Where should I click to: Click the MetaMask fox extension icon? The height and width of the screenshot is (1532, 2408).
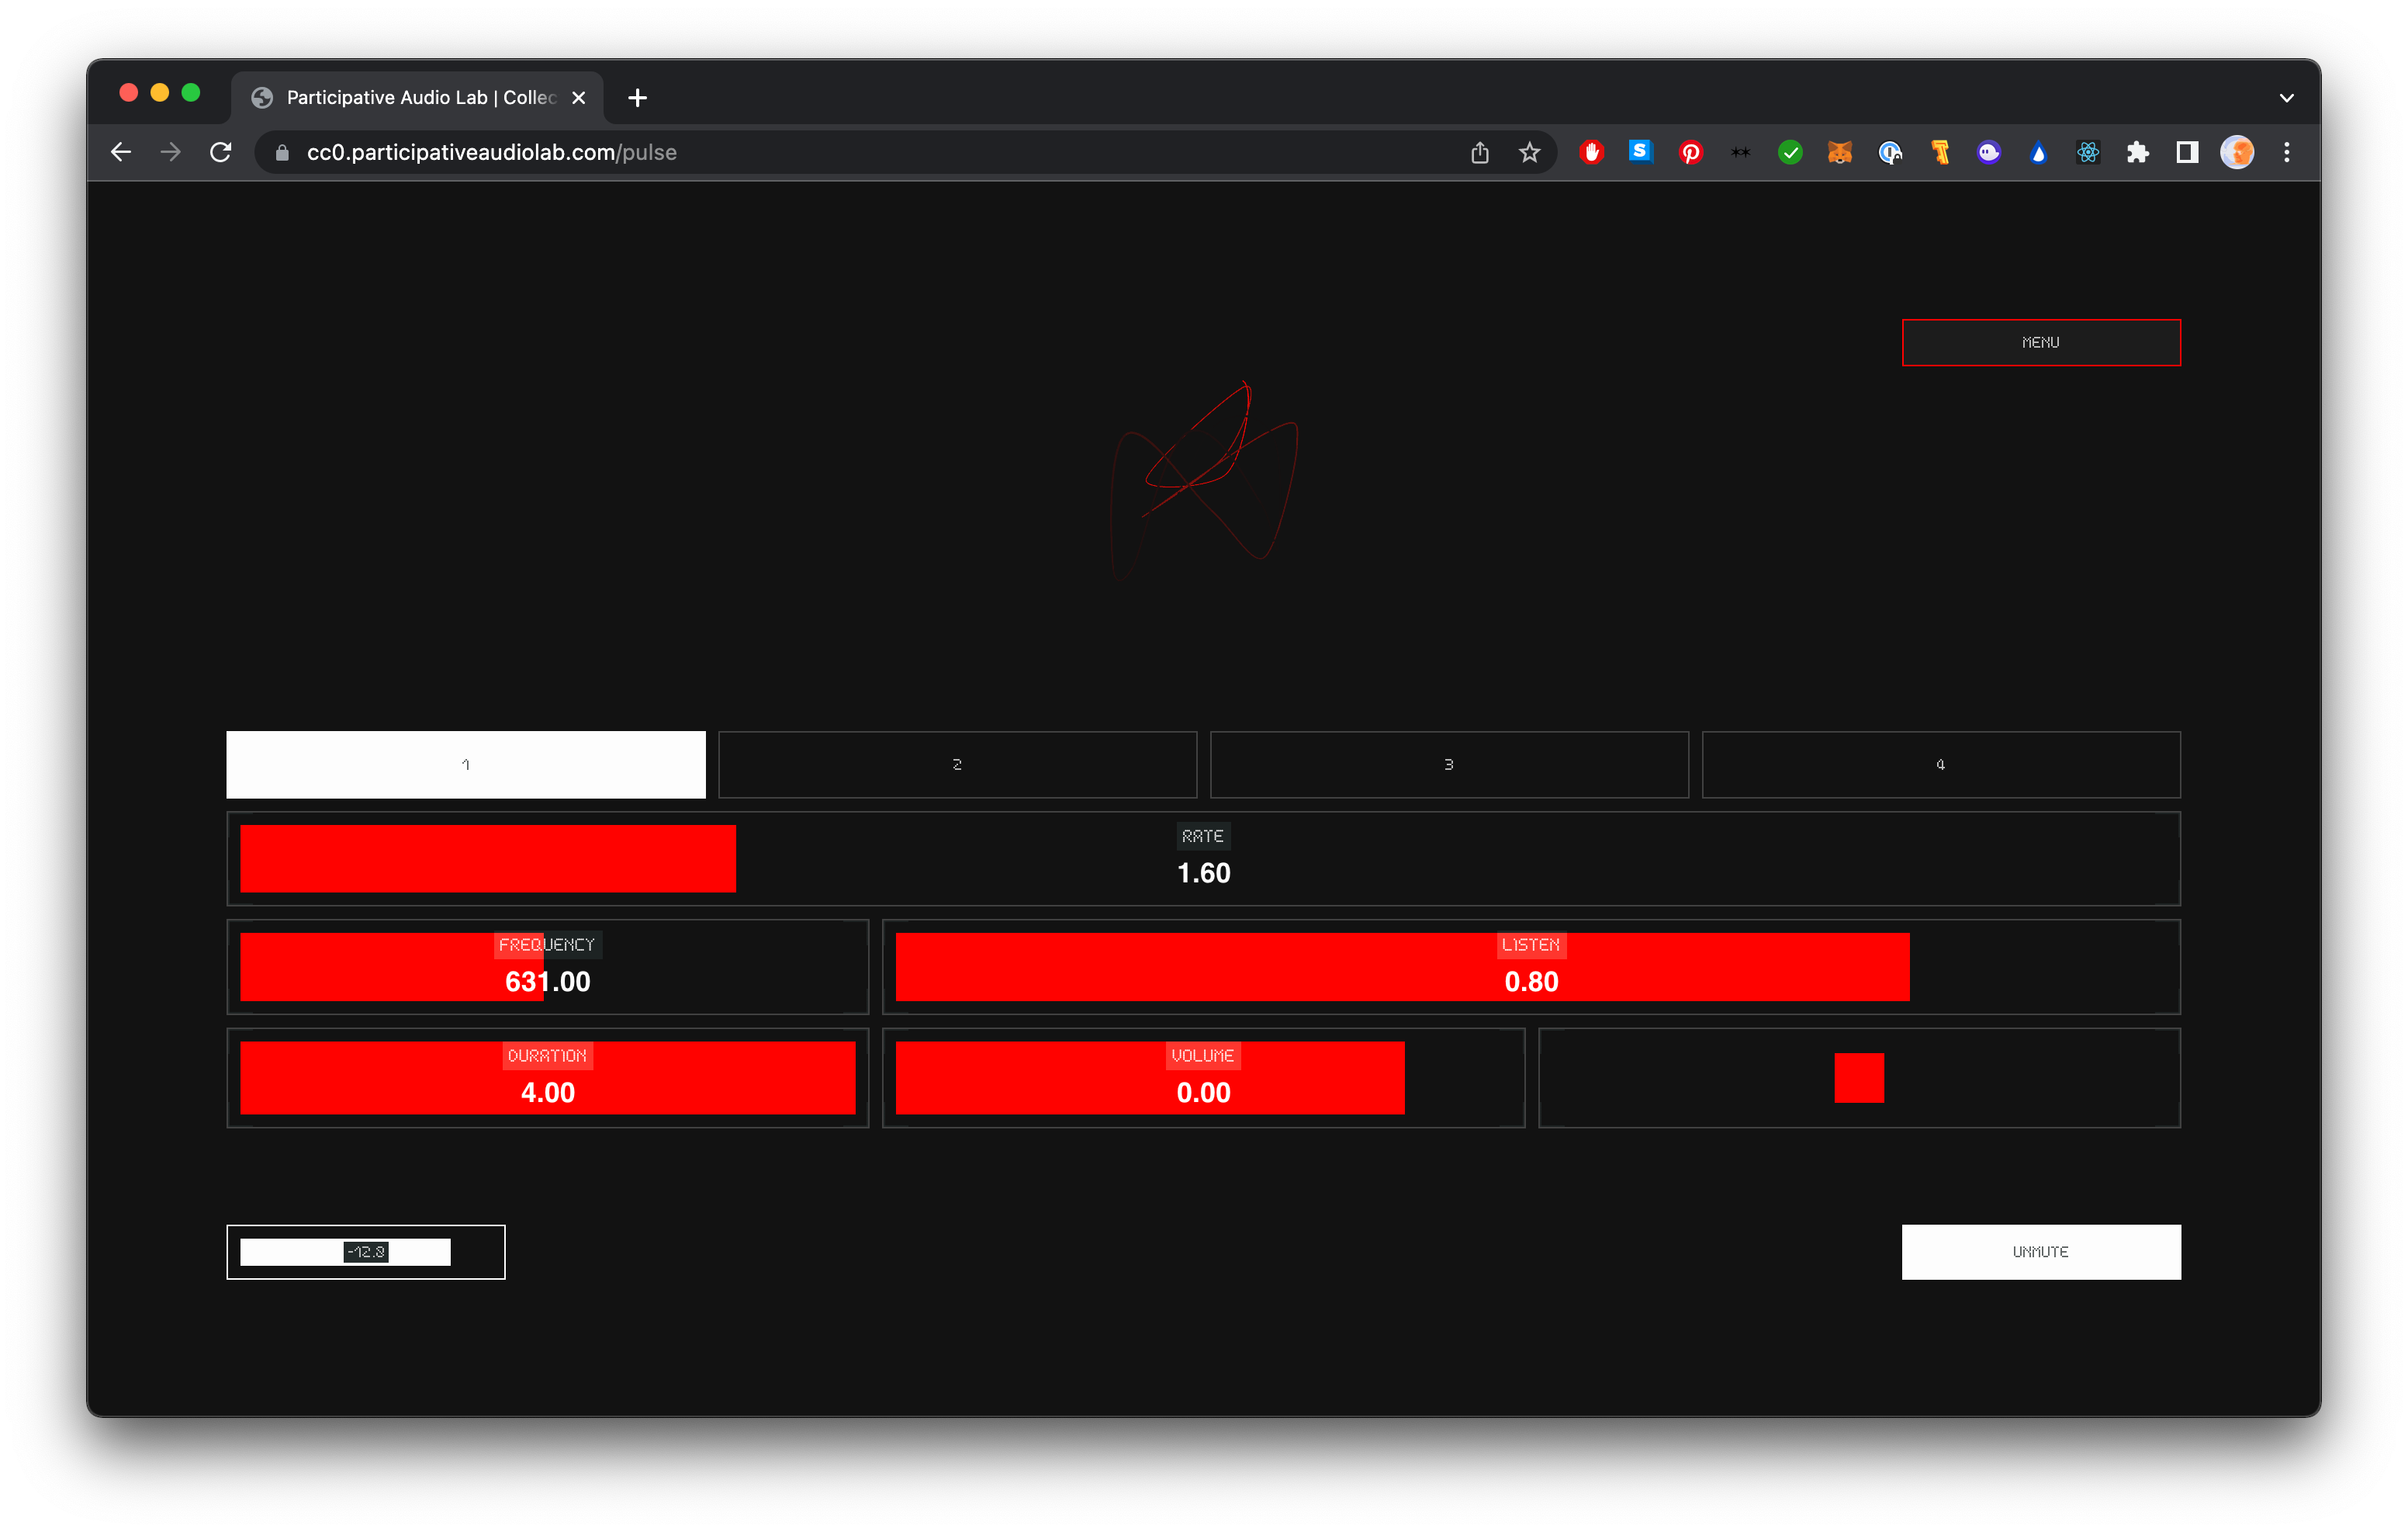[1839, 152]
